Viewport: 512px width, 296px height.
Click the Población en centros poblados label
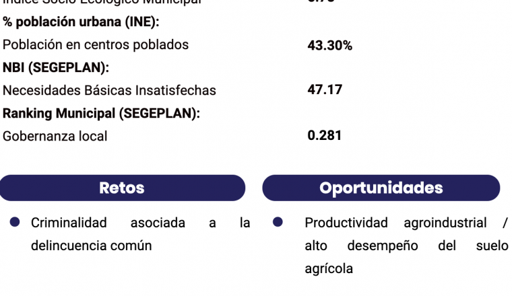coord(96,44)
